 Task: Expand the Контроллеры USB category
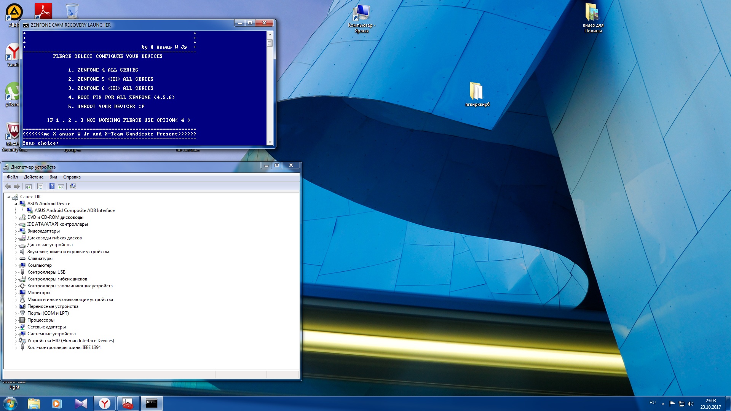pos(16,272)
